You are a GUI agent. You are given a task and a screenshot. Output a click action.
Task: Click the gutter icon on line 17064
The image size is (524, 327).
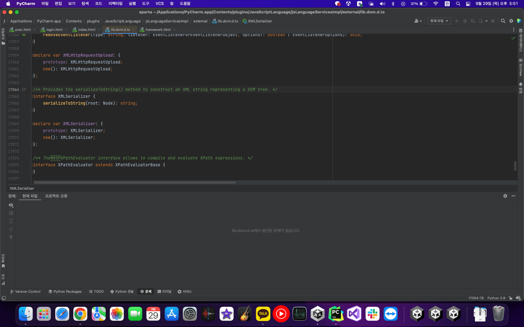click(24, 89)
